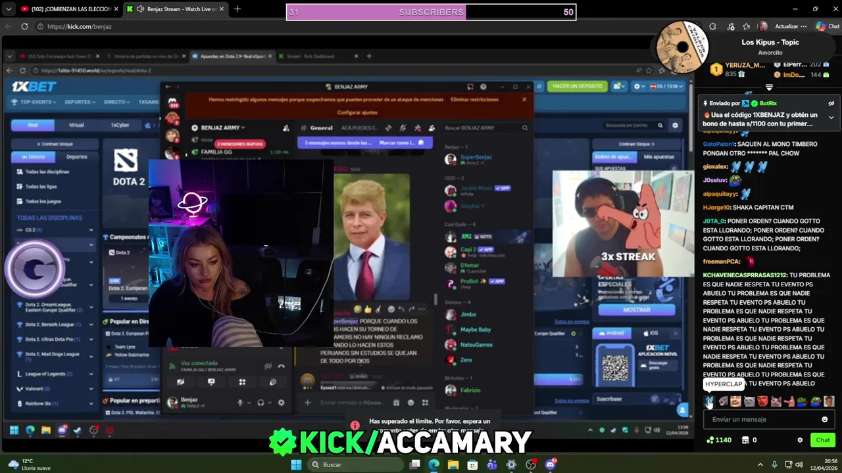Insert the HYPERCLAP emote
This screenshot has width=842, height=473.
[x=709, y=401]
